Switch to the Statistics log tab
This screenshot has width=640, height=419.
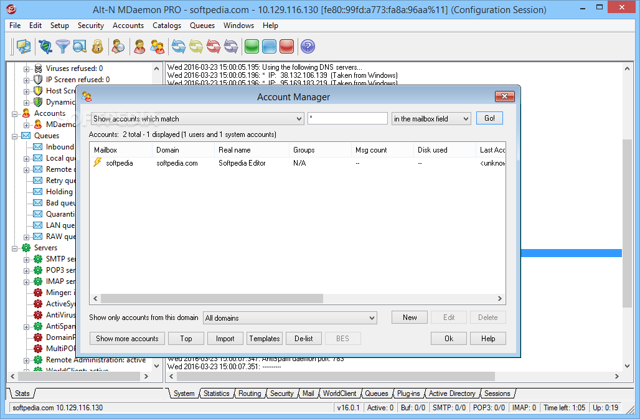[x=216, y=393]
